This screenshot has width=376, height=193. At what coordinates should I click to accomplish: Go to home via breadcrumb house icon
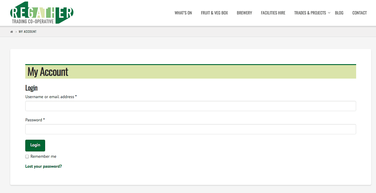click(12, 32)
